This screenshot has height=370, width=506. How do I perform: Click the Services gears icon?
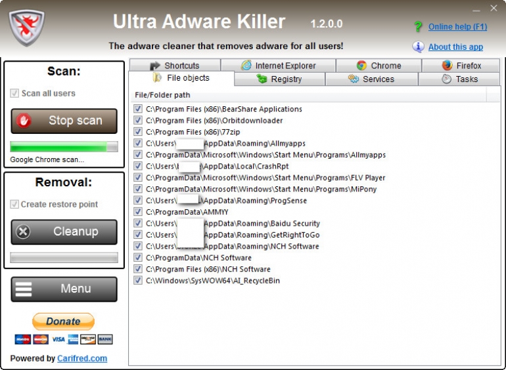pyautogui.click(x=354, y=79)
